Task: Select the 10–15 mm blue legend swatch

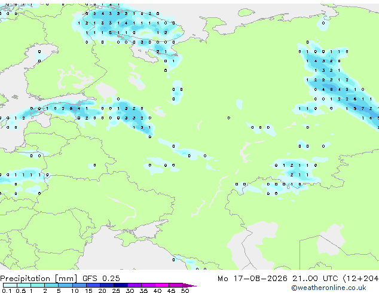Action: coord(79,285)
